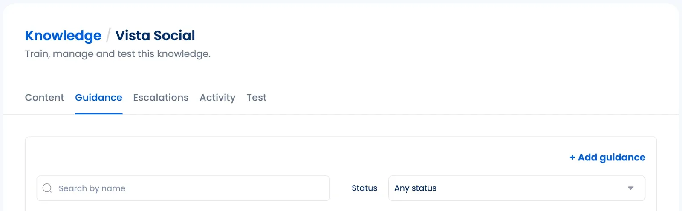Click the search magnifier icon
The height and width of the screenshot is (211, 682).
click(x=47, y=188)
